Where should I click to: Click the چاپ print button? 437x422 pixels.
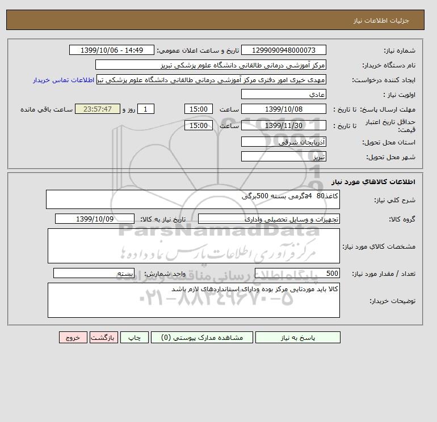(135, 338)
